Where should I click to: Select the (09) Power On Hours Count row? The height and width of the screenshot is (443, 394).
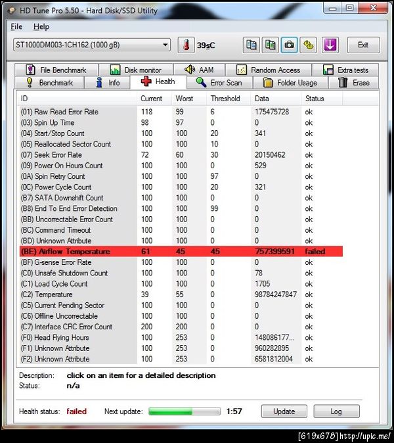tap(181, 166)
